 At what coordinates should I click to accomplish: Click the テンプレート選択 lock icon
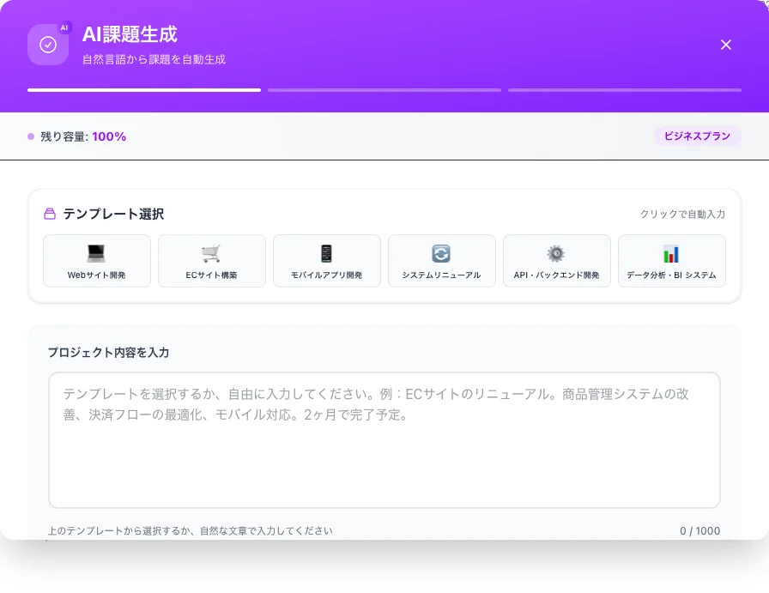(x=51, y=214)
